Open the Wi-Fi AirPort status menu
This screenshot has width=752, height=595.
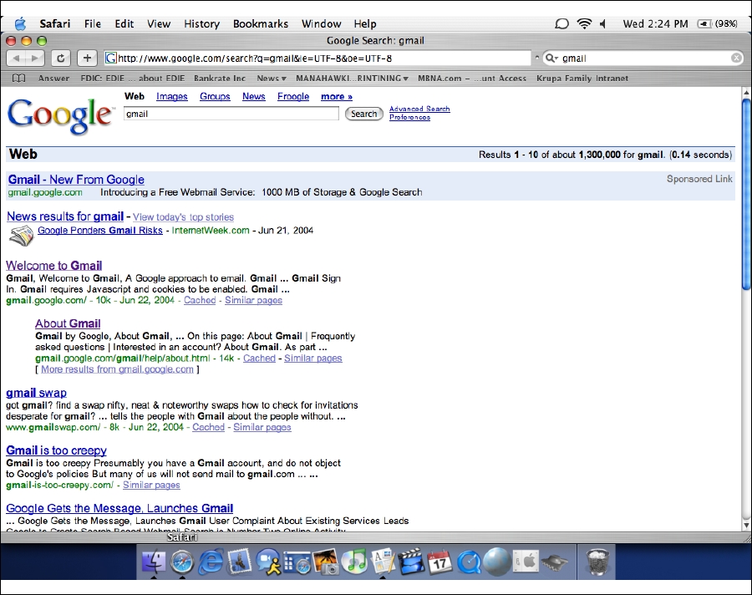(584, 23)
